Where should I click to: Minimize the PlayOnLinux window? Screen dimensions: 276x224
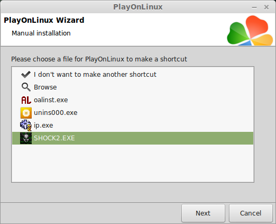point(254,7)
